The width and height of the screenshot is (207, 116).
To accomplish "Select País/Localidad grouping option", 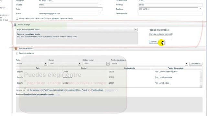I will click(89, 90).
